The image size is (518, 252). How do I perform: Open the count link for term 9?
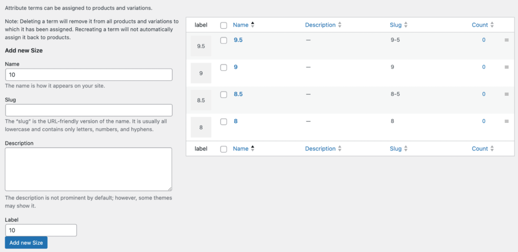(x=484, y=67)
